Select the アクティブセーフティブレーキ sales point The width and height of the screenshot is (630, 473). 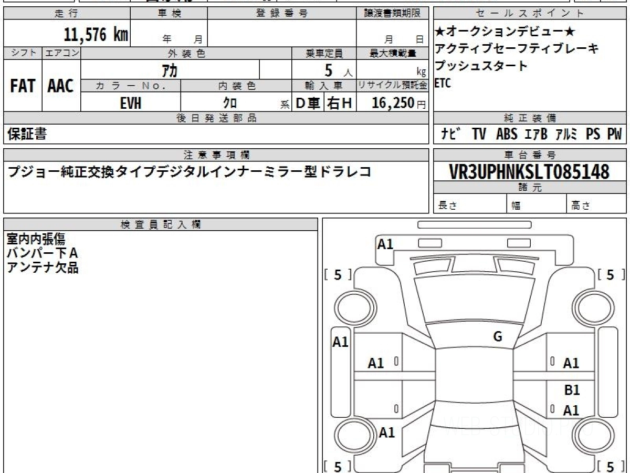[x=517, y=49]
